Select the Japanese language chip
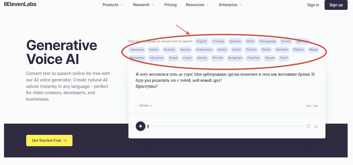The width and height of the screenshot is (353, 165). (137, 49)
